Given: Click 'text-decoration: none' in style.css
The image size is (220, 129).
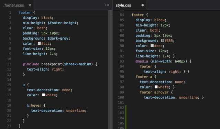Looking at the screenshot, I should click(162, 82).
